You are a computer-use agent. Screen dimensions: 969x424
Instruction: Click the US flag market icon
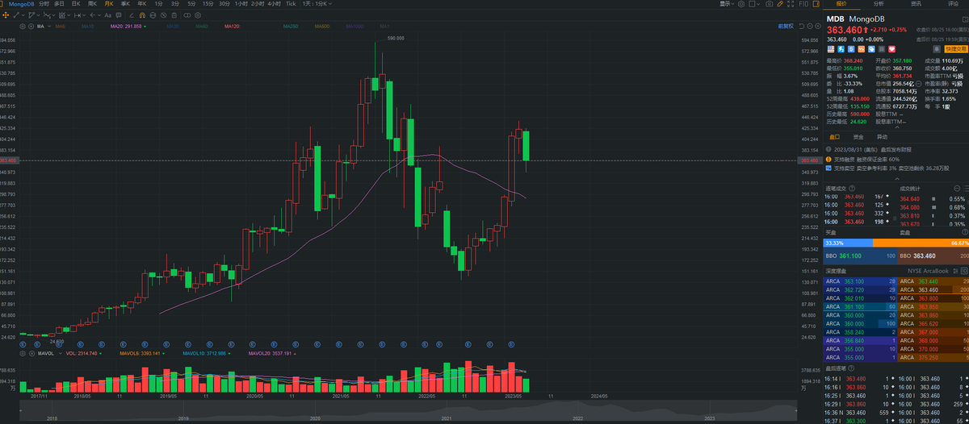pyautogui.click(x=831, y=49)
